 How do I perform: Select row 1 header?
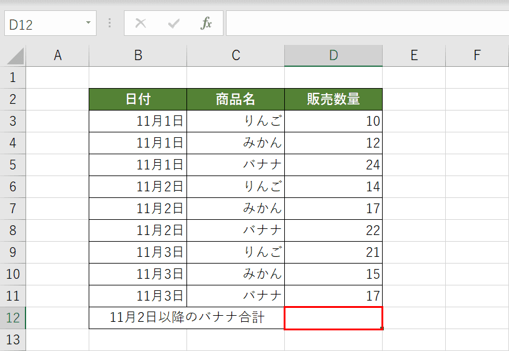click(x=13, y=78)
